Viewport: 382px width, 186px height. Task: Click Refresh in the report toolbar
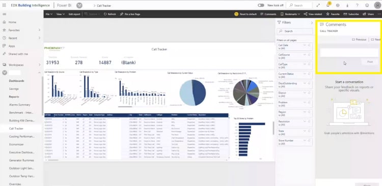(x=110, y=14)
